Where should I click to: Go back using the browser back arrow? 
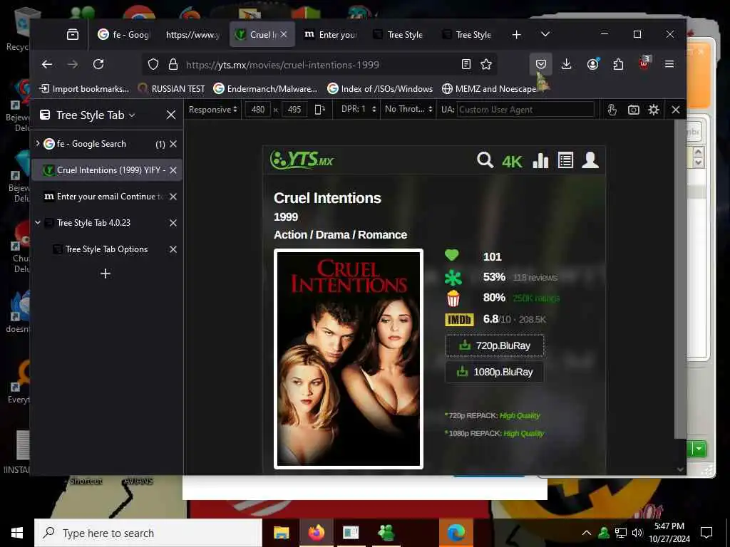[47, 64]
